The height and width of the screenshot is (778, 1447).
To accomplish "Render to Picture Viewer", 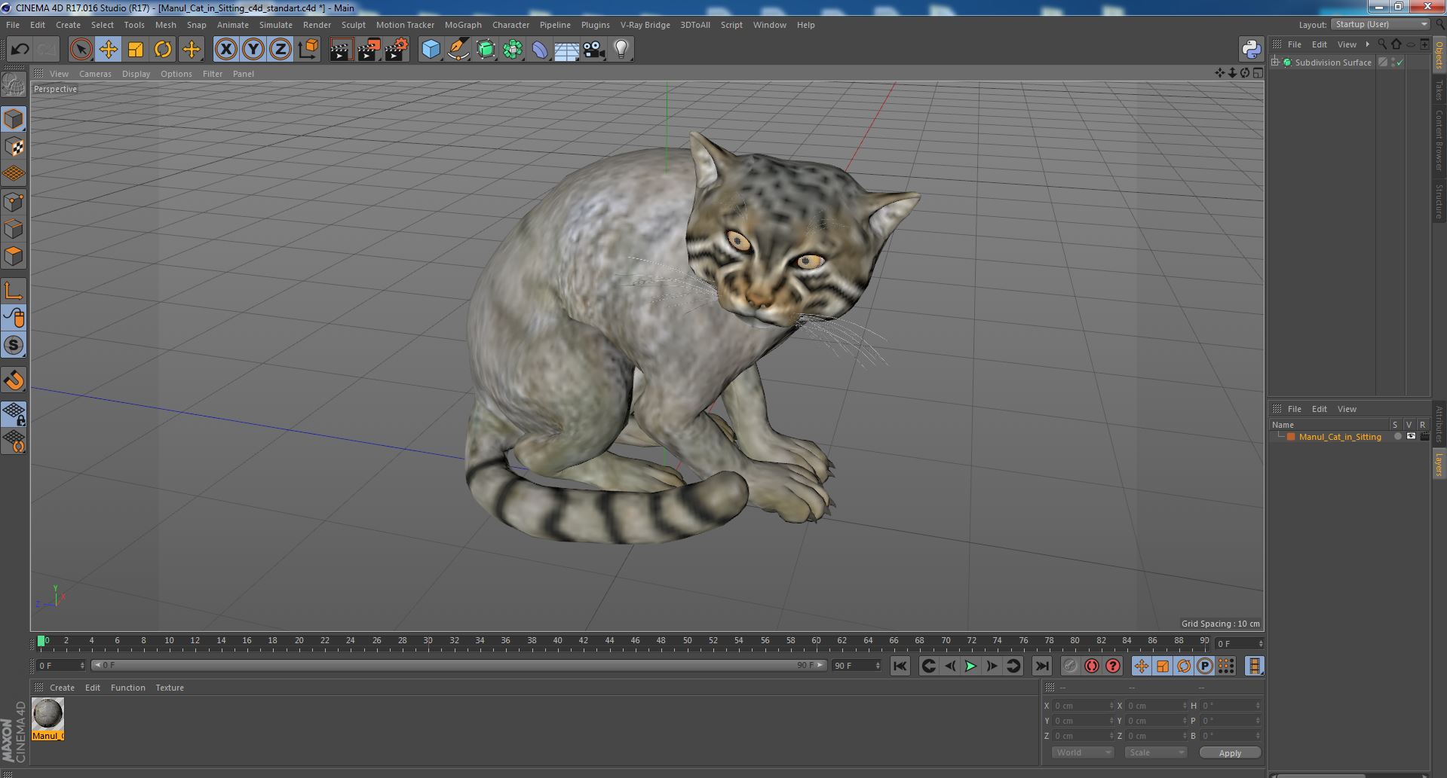I will click(x=369, y=50).
